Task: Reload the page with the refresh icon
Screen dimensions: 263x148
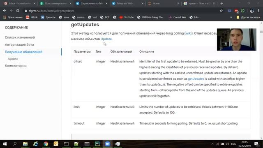Action: (x=18, y=11)
